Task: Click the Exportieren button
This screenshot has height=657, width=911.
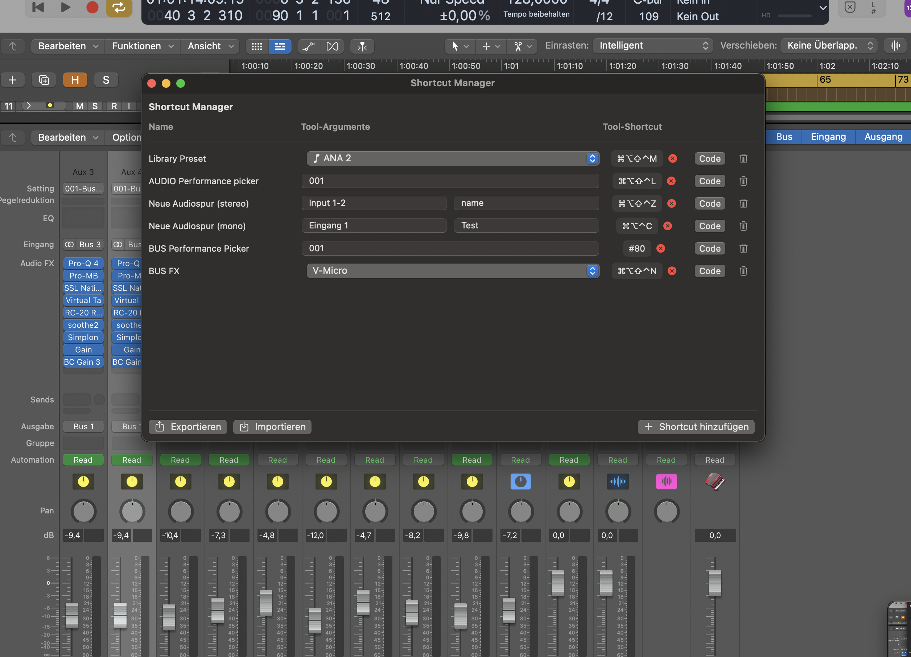Action: click(187, 426)
